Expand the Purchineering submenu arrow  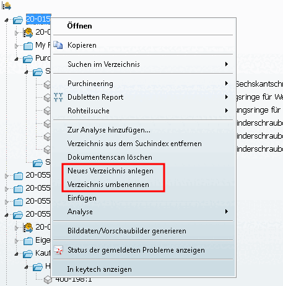(227, 84)
